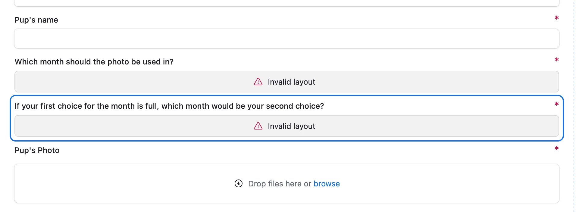
Task: Click the circled down-arrow upload icon
Action: point(239,183)
